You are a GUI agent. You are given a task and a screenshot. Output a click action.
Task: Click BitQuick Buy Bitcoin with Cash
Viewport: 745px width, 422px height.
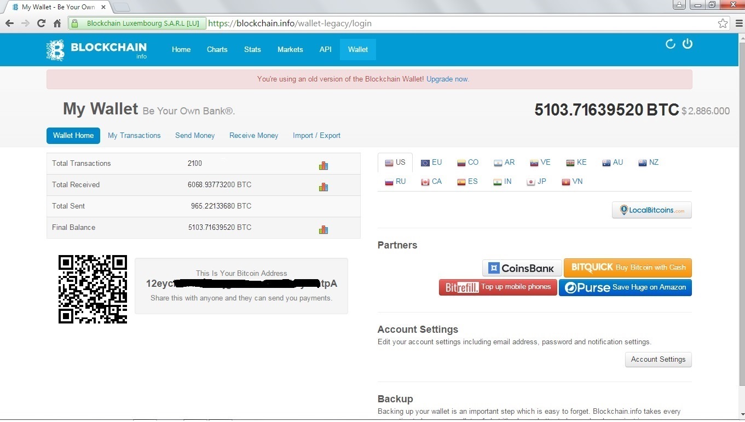click(x=628, y=268)
